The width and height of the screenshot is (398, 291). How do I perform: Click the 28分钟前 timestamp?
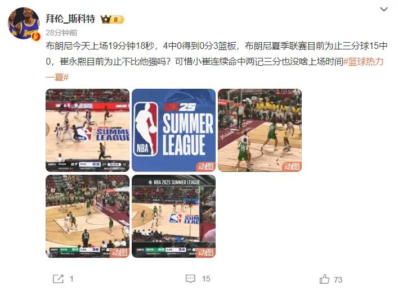61,33
